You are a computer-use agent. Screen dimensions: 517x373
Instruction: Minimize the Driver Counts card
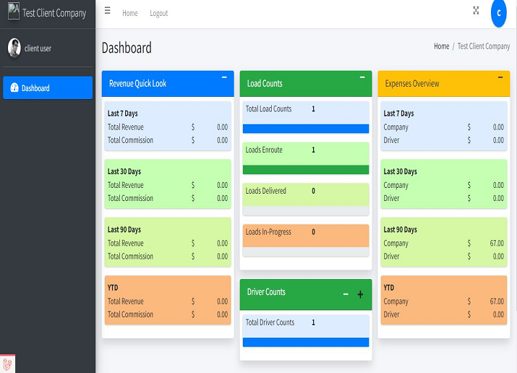pyautogui.click(x=346, y=294)
